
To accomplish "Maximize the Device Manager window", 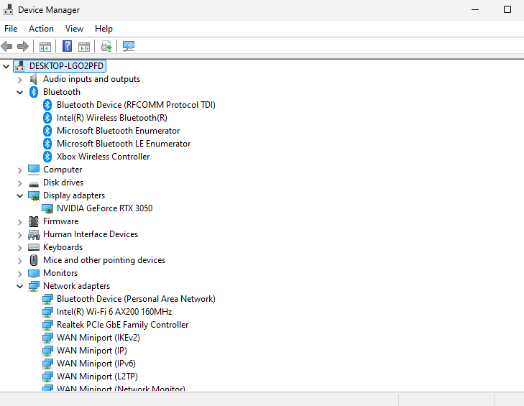I will (507, 9).
